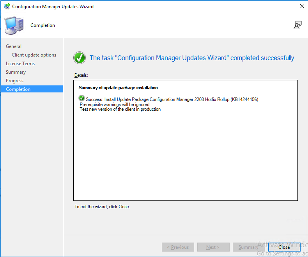This screenshot has height=257, width=308.
Task: Click the big green checkmark success icon
Action: pyautogui.click(x=80, y=58)
